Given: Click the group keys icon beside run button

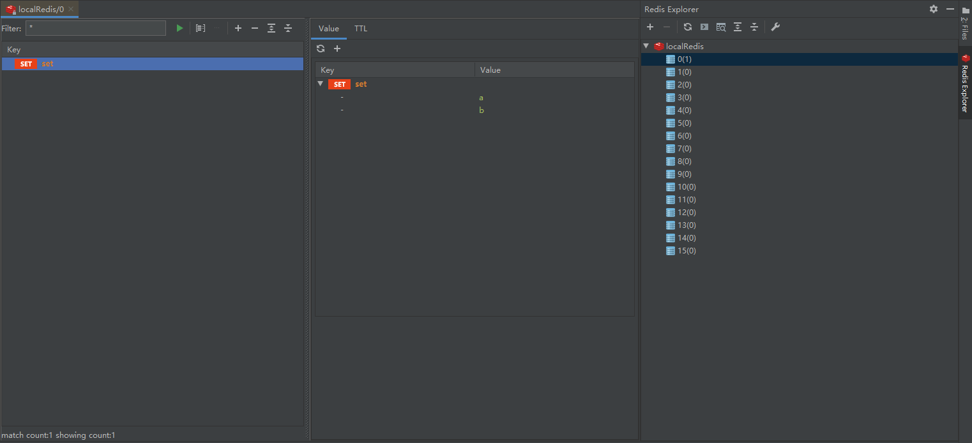Looking at the screenshot, I should 201,28.
